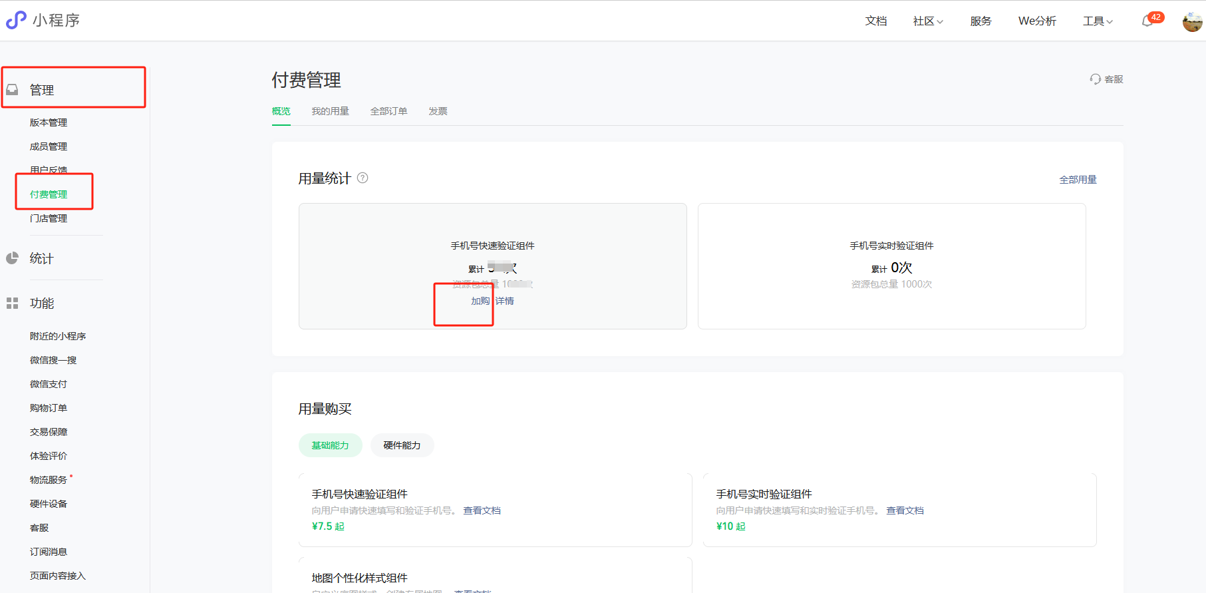Click 详情 in 手机号快速验证组件 card

pyautogui.click(x=505, y=301)
